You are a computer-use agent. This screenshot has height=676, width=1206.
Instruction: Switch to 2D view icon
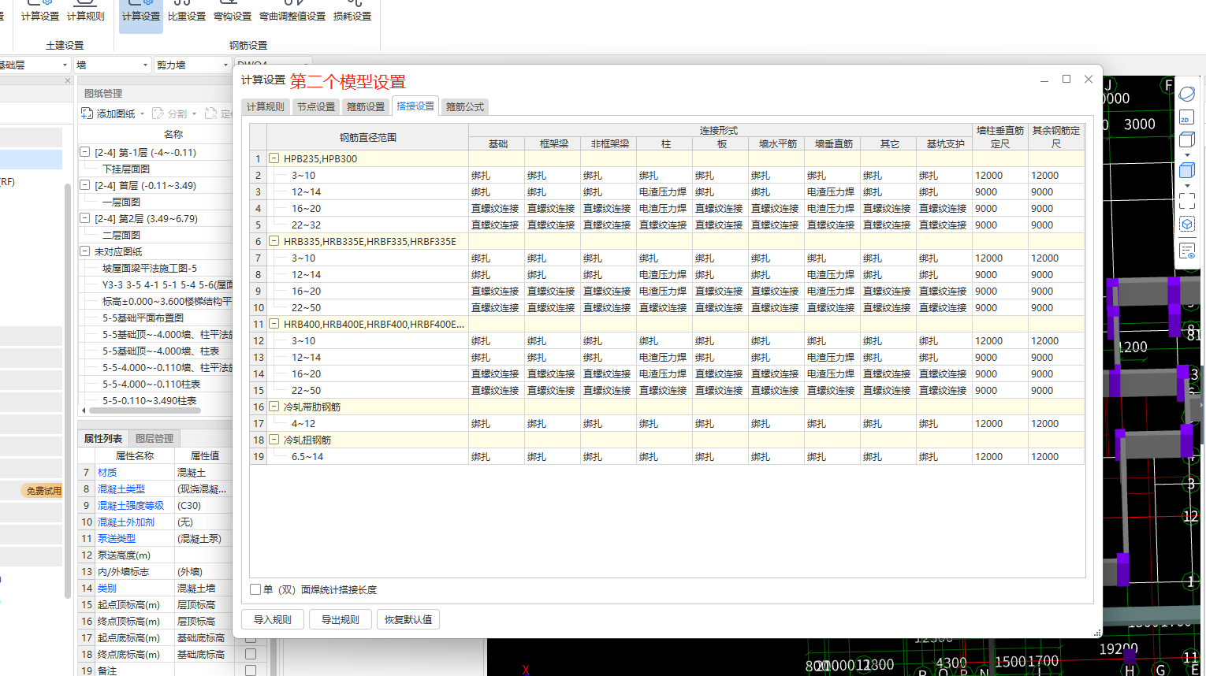pyautogui.click(x=1186, y=117)
